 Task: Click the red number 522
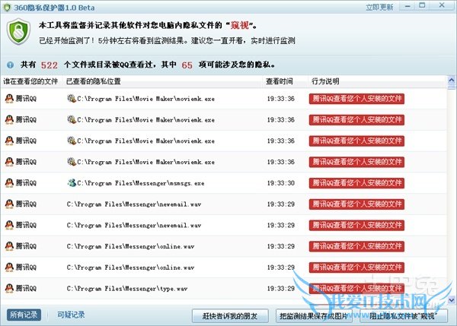click(50, 65)
